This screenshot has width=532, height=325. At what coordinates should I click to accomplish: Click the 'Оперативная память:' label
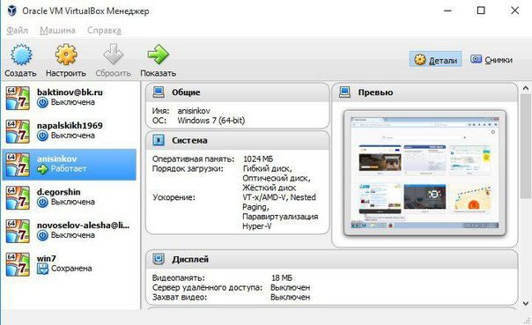click(194, 159)
